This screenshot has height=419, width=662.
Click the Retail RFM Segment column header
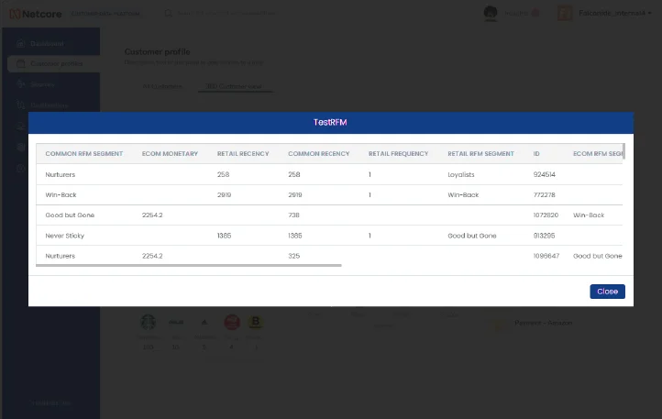480,153
